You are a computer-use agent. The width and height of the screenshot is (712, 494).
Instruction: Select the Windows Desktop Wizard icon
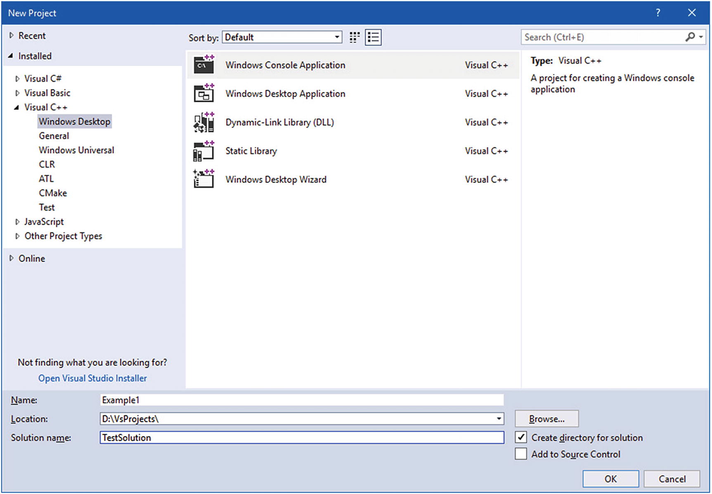203,180
